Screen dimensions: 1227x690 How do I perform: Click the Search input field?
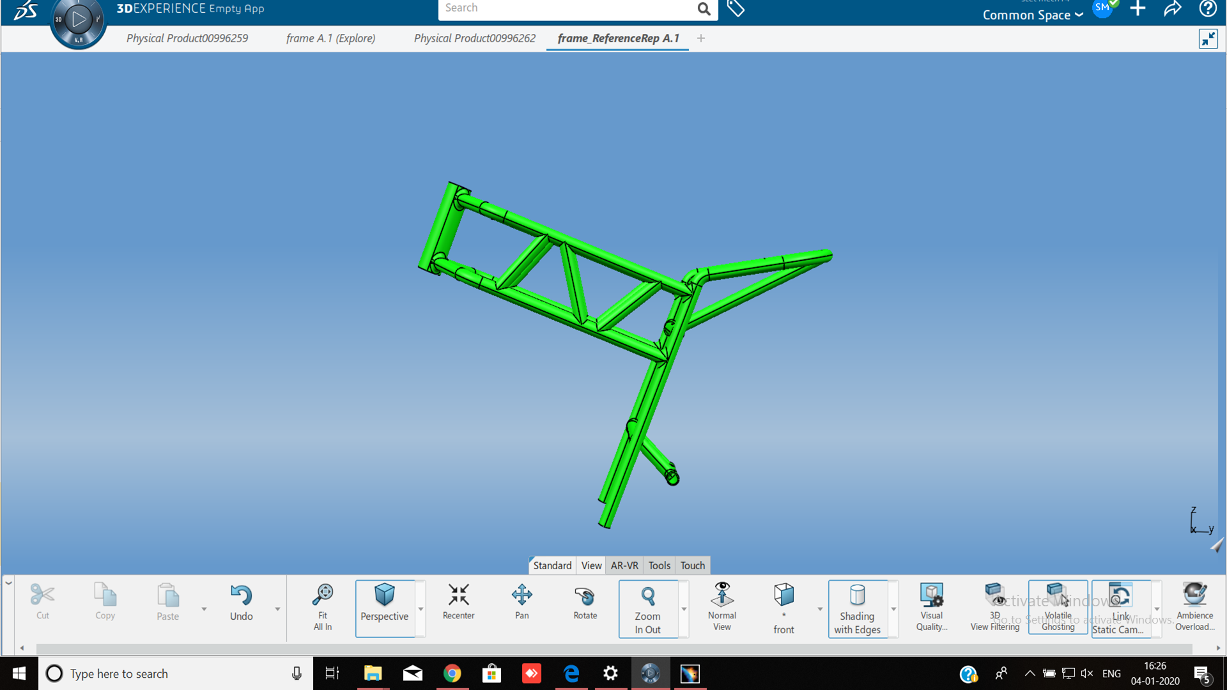point(566,8)
